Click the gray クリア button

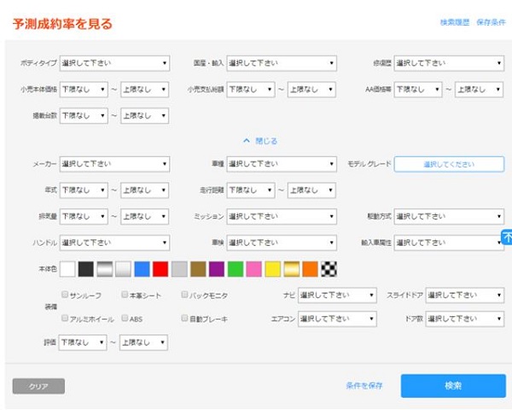38,386
